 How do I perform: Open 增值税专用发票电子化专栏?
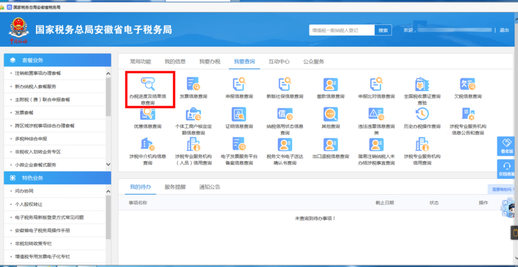(x=42, y=256)
